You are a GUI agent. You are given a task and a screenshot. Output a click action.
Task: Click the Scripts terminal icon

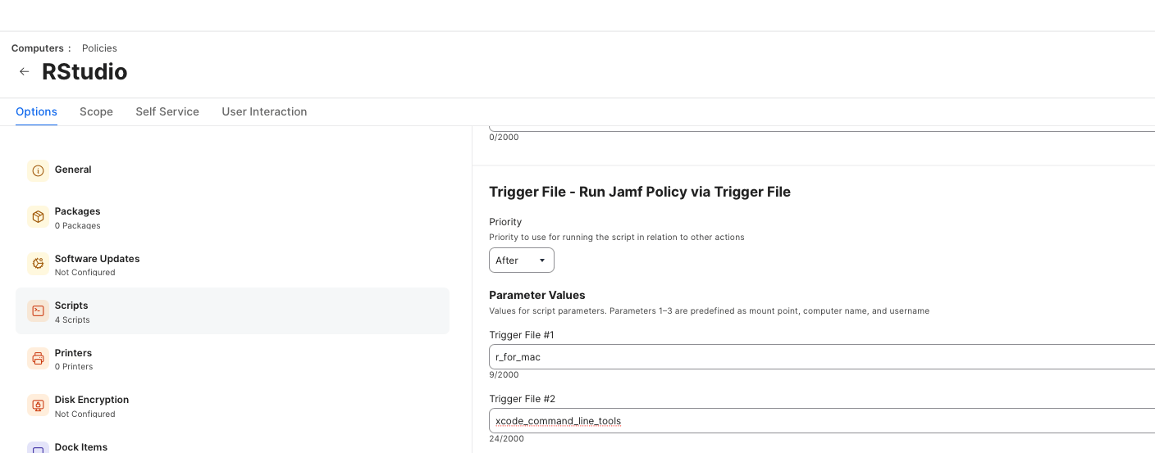point(38,311)
